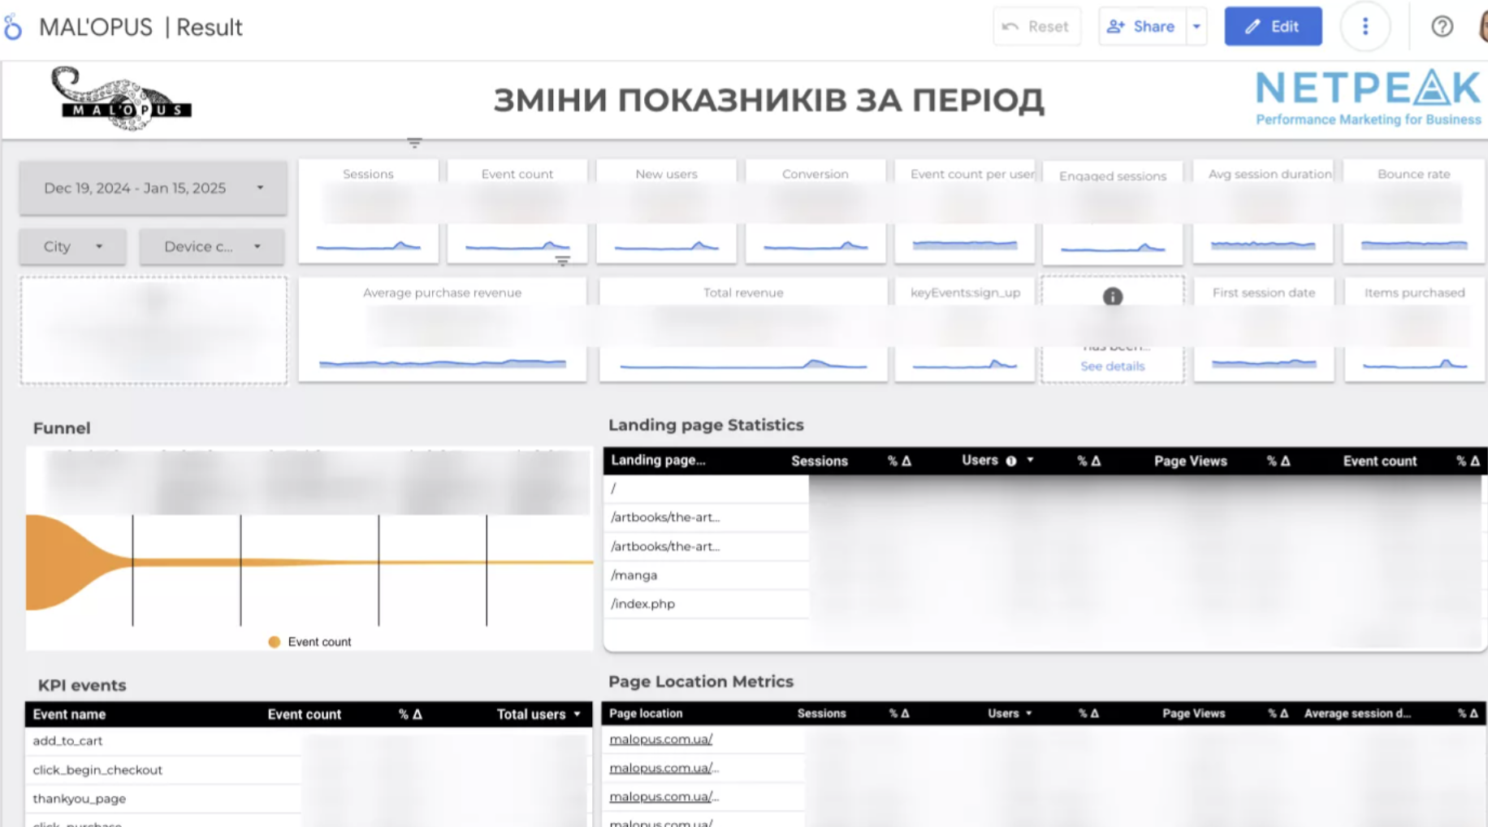Expand the City filter dropdown
The image size is (1488, 827).
pos(73,247)
